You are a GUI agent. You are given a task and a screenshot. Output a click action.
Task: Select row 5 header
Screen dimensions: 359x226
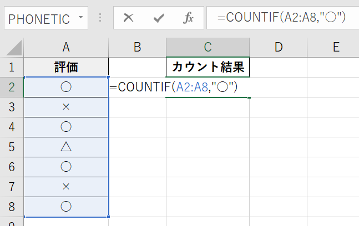[x=12, y=147]
